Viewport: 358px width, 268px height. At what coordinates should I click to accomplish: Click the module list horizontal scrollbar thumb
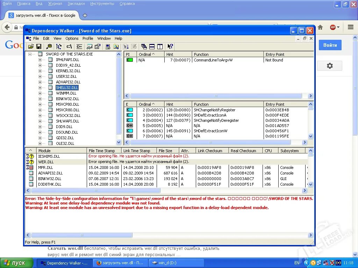96,190
